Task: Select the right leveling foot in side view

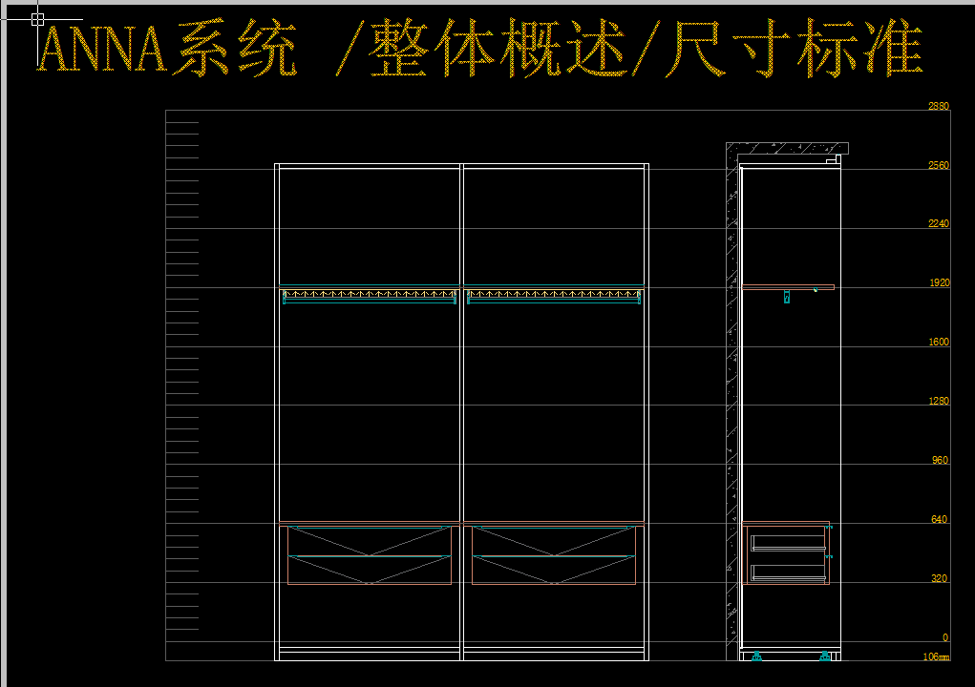Action: pyautogui.click(x=825, y=656)
